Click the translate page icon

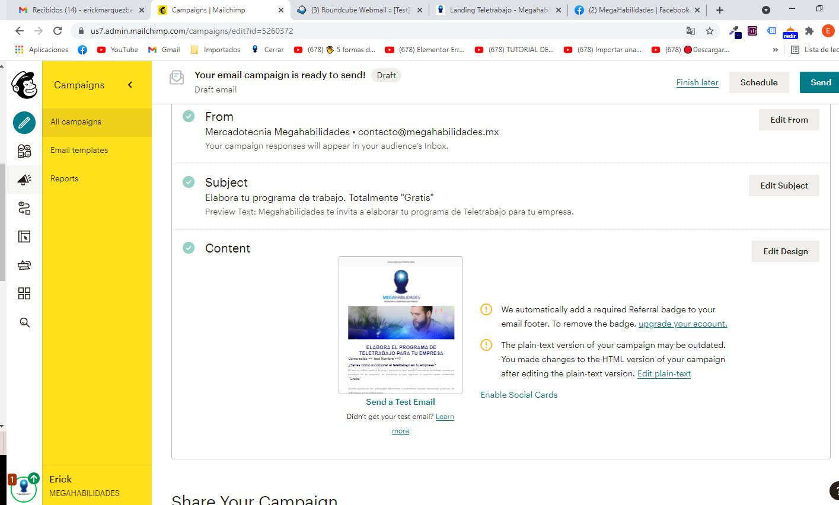tap(691, 31)
